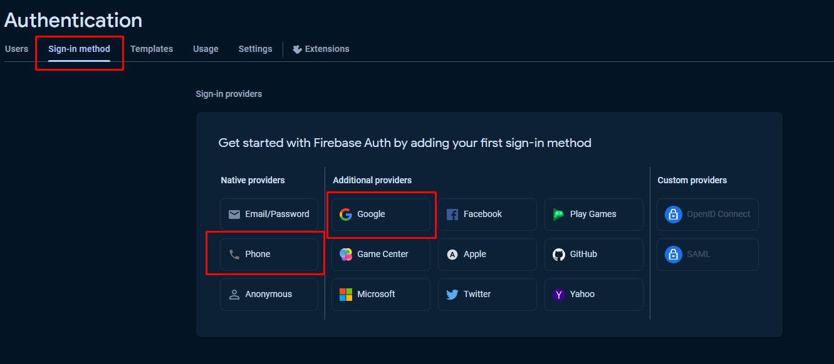Choose the SAML custom provider
Viewport: 834px width, 364px height.
coord(707,255)
